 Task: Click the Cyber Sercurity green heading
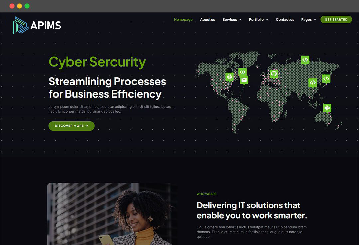pyautogui.click(x=97, y=62)
